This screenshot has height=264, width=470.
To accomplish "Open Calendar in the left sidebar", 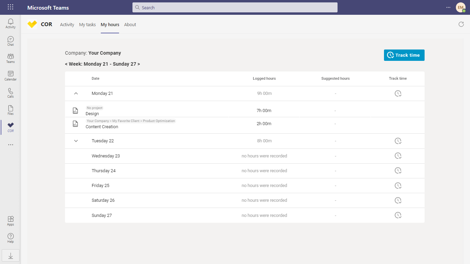I will [11, 76].
